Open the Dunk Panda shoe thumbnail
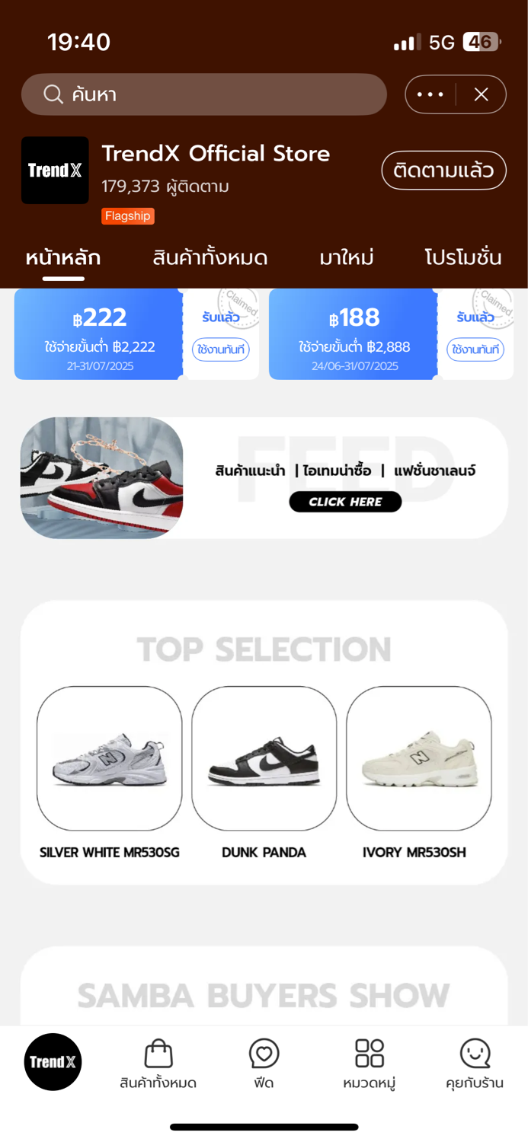 [264, 758]
